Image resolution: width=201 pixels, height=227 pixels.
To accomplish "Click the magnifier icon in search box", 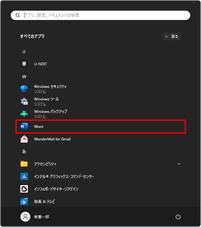I will tap(18, 15).
